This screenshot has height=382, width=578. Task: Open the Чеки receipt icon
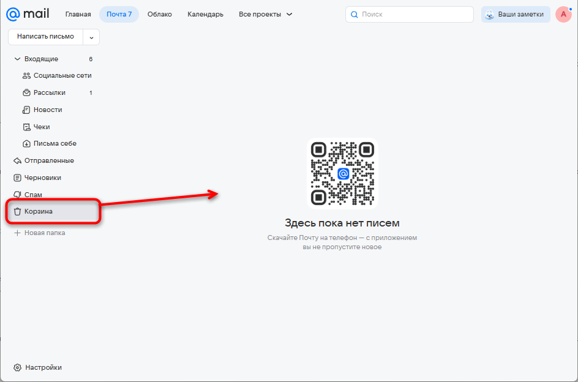tap(26, 127)
